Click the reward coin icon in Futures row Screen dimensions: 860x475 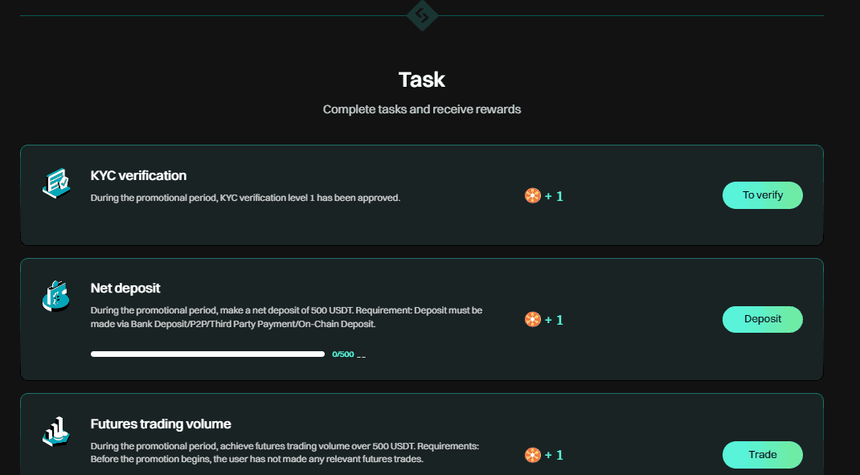coord(532,455)
